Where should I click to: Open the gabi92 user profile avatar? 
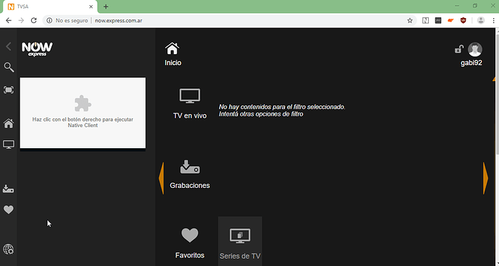pos(475,49)
